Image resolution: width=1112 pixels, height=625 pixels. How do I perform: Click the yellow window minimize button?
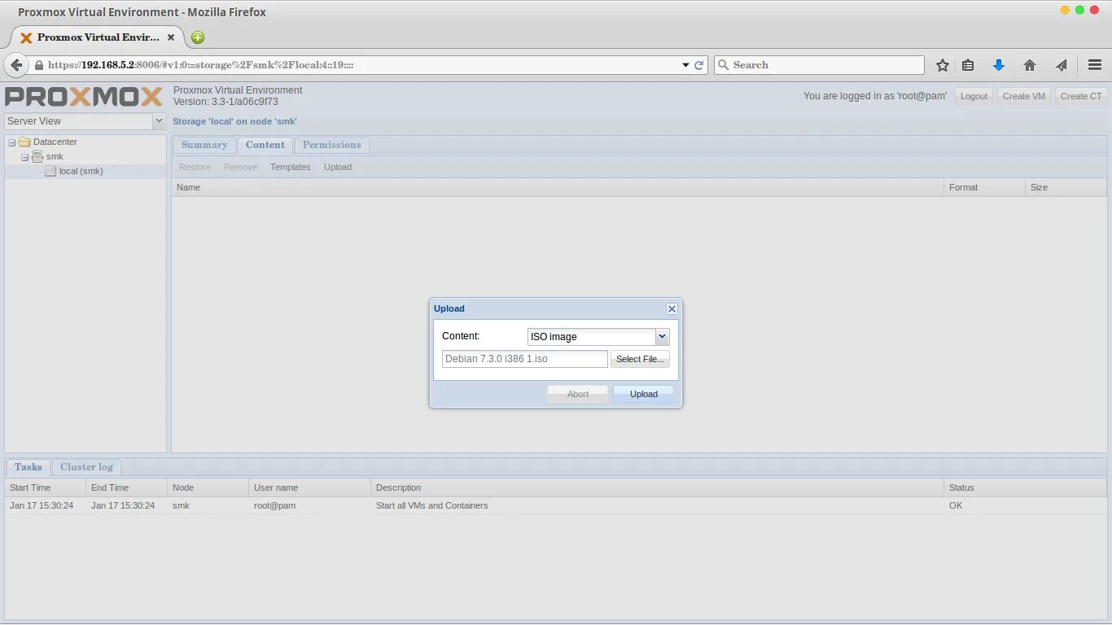tap(1065, 11)
